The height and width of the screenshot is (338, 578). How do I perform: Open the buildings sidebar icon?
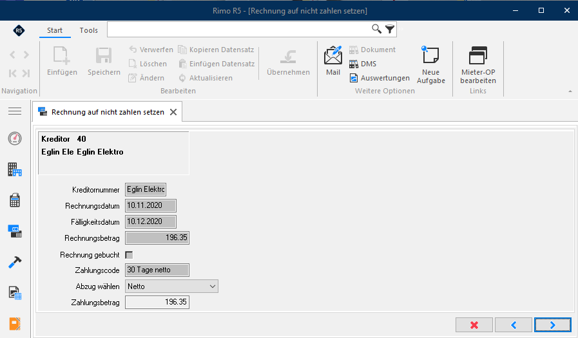(x=15, y=169)
